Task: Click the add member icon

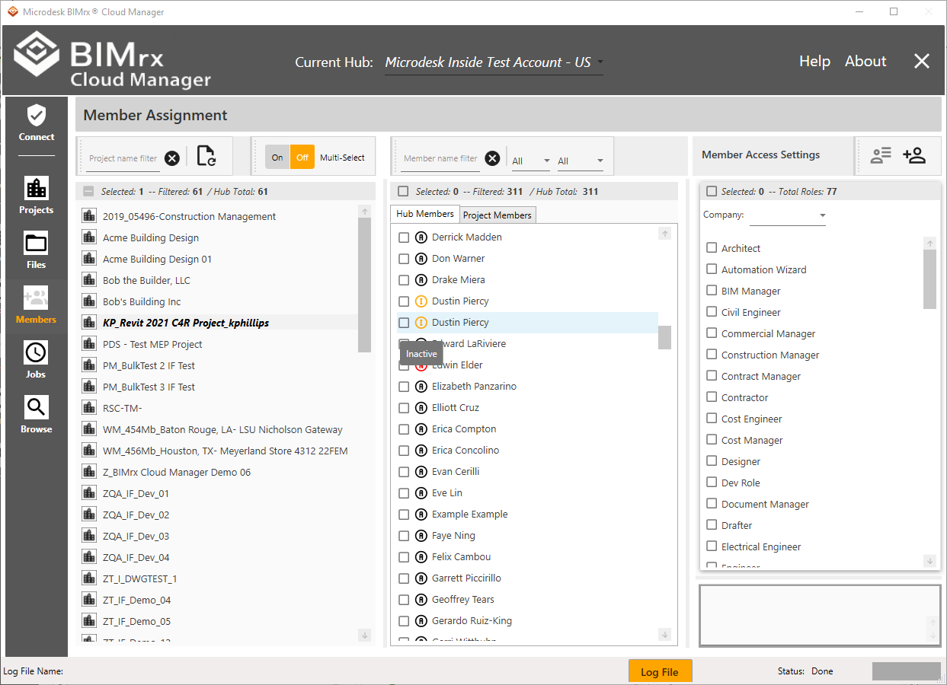Action: [x=913, y=155]
